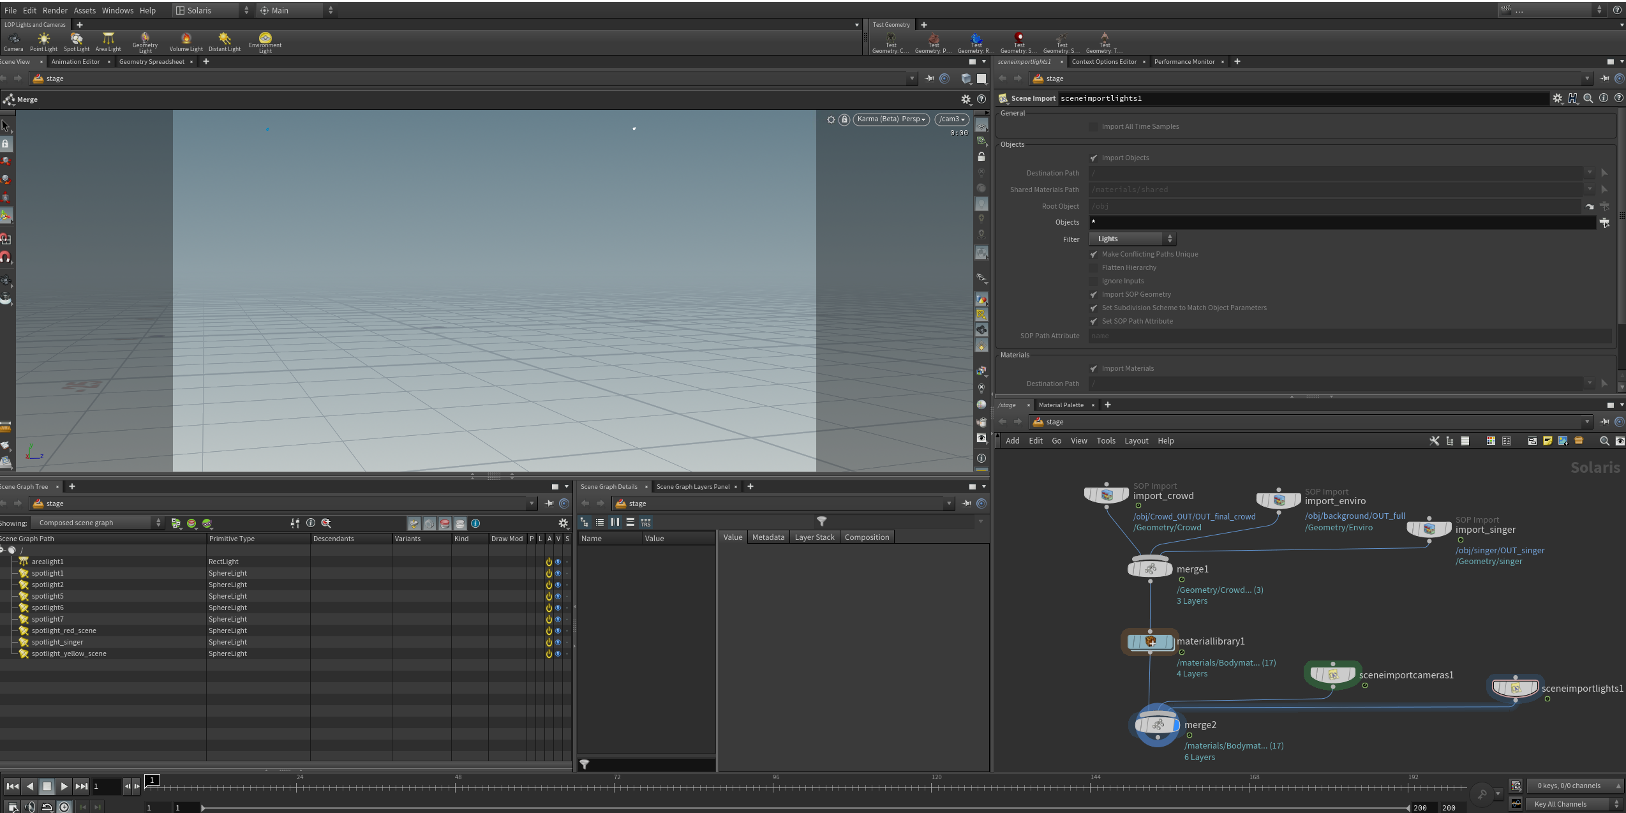Switch to the Geometry Spreadsheet tab
Viewport: 1626px width, 813px height.
[x=151, y=62]
